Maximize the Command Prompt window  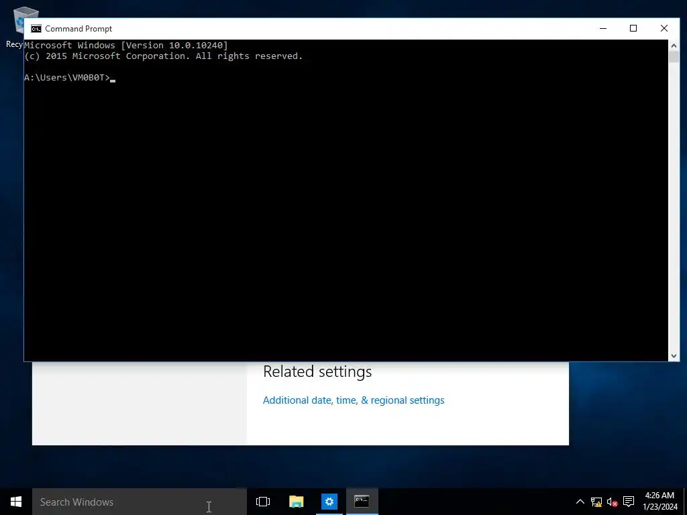(x=633, y=28)
